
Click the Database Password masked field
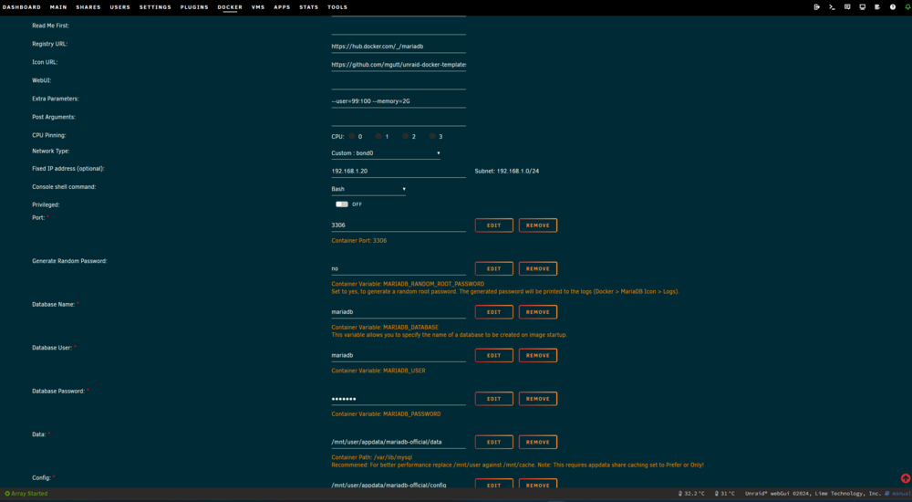pos(399,398)
